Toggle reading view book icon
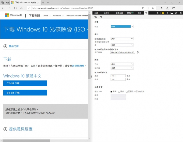The height and width of the screenshot is (142, 183). pyautogui.click(x=148, y=8)
